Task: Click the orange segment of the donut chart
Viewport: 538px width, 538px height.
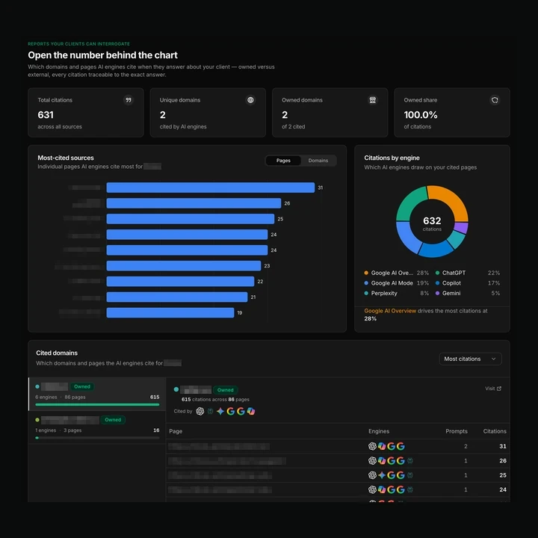Action: [x=453, y=200]
